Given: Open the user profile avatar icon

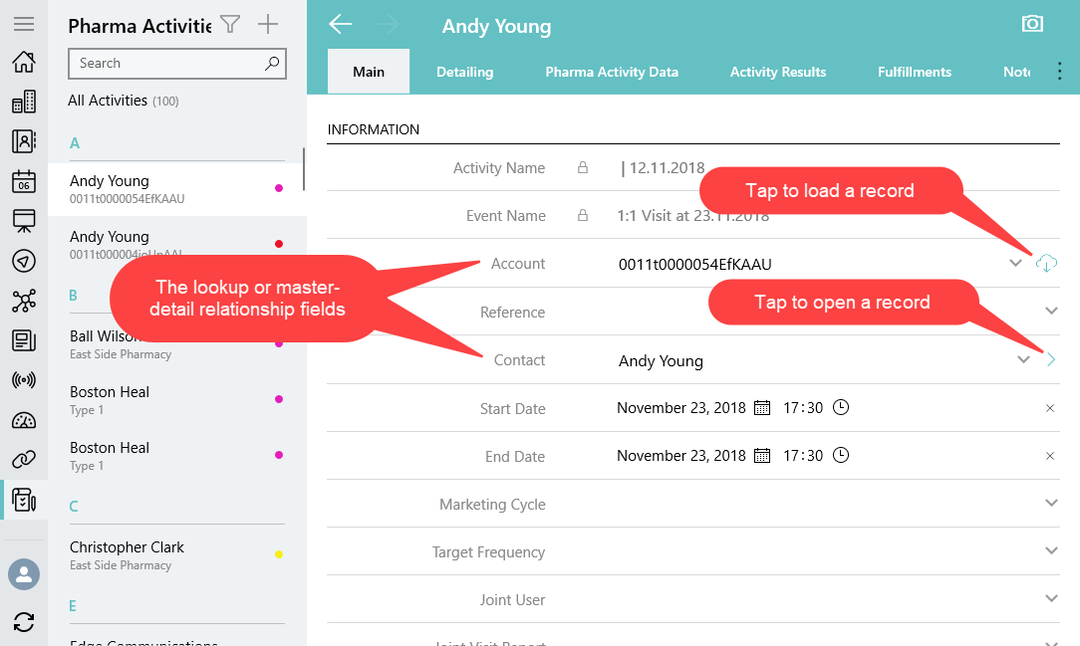Looking at the screenshot, I should (x=24, y=574).
